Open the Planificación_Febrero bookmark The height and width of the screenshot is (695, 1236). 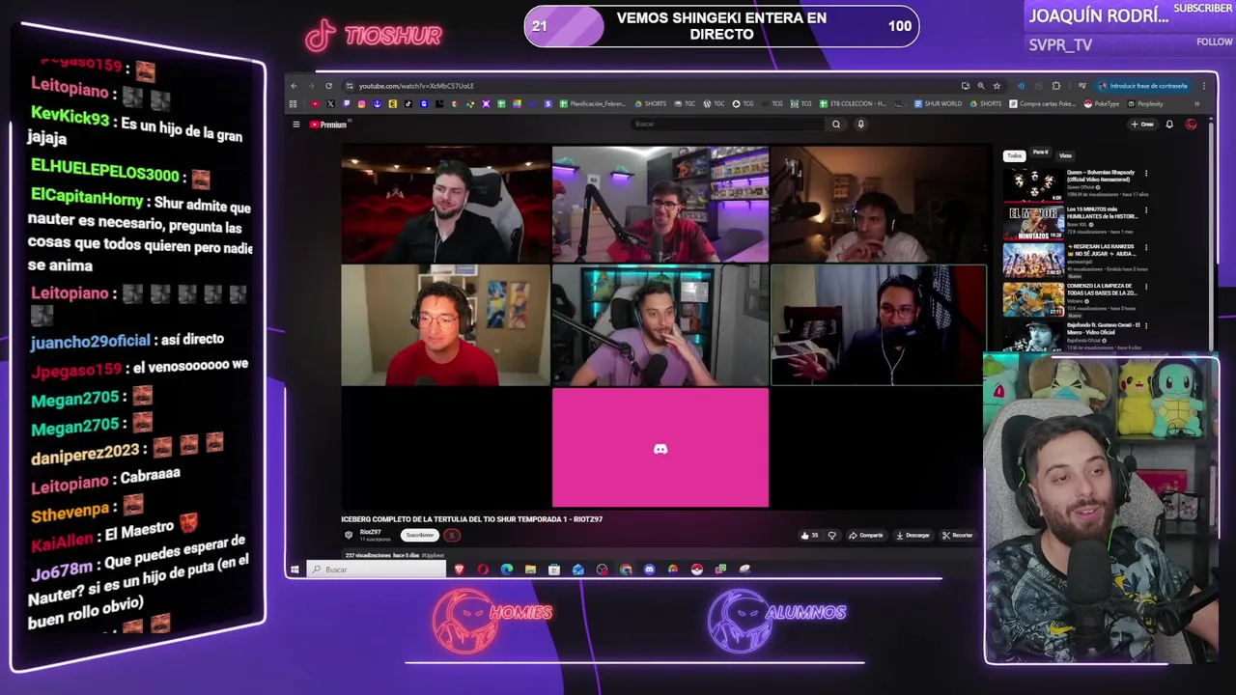tap(592, 103)
